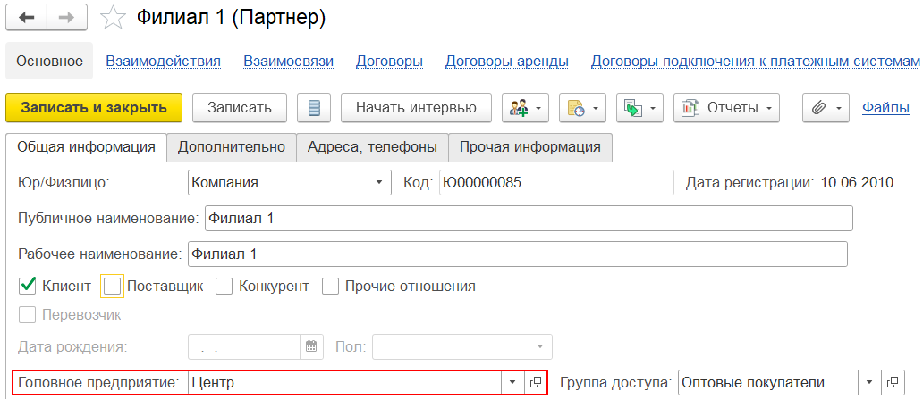The image size is (923, 399).
Task: Click the back navigation arrow
Action: click(x=27, y=18)
